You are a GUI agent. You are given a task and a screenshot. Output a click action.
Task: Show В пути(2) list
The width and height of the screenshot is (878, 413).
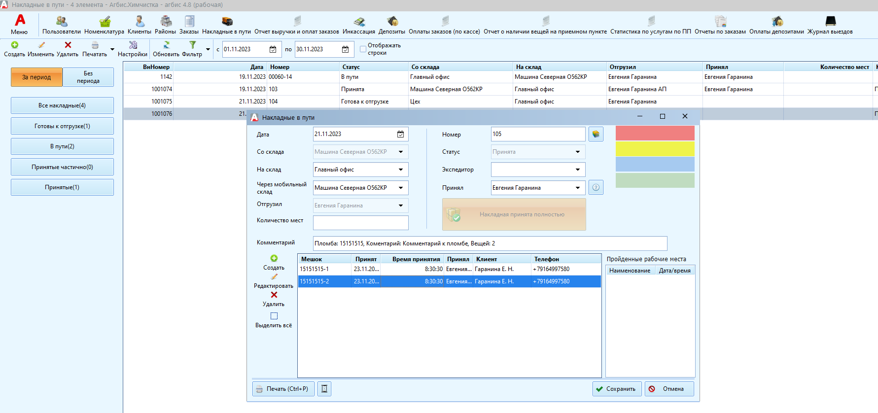tap(62, 146)
